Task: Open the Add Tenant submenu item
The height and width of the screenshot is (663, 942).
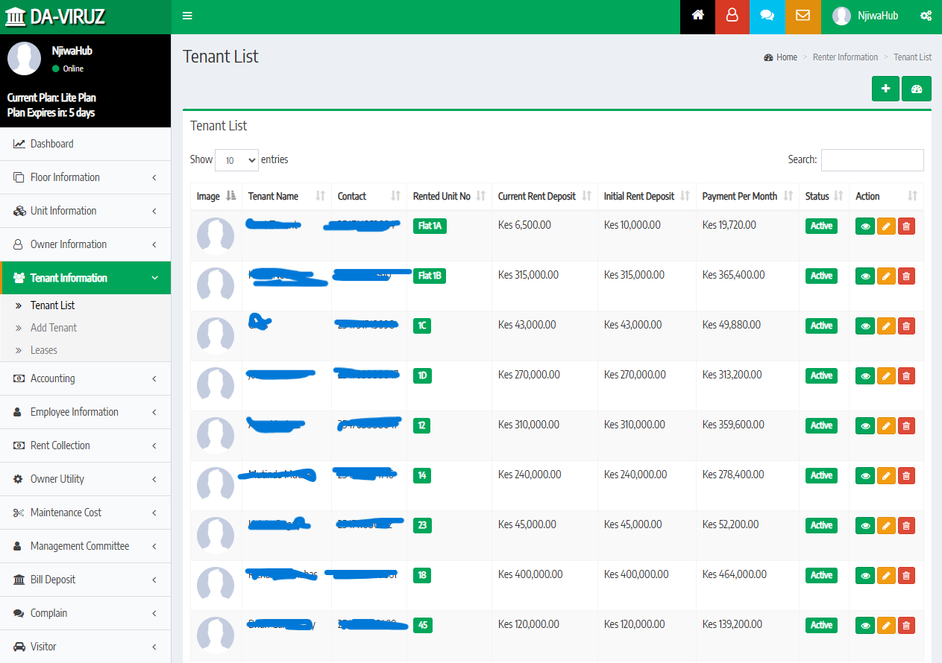Action: 54,328
